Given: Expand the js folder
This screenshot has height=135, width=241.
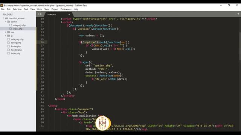Looking at the screenshot, I should [6, 36].
